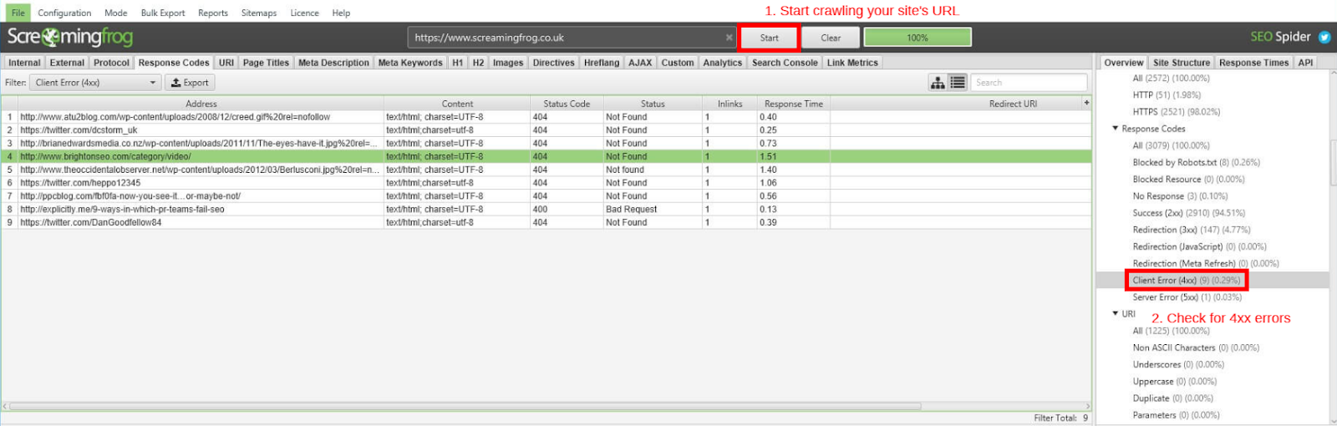Screen dimensions: 1337x426
Task: Collapse the Response Codes tree section
Action: coord(1116,129)
